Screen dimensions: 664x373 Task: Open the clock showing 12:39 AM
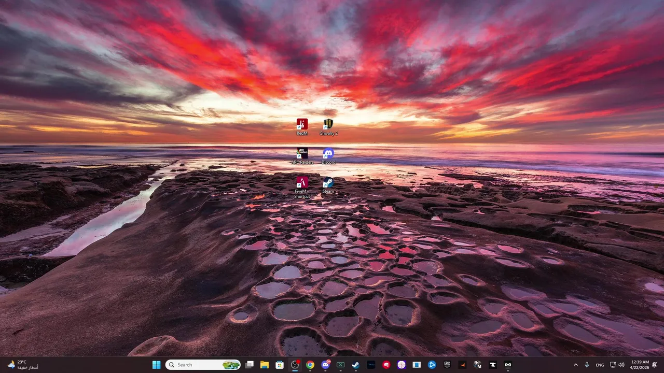click(640, 365)
